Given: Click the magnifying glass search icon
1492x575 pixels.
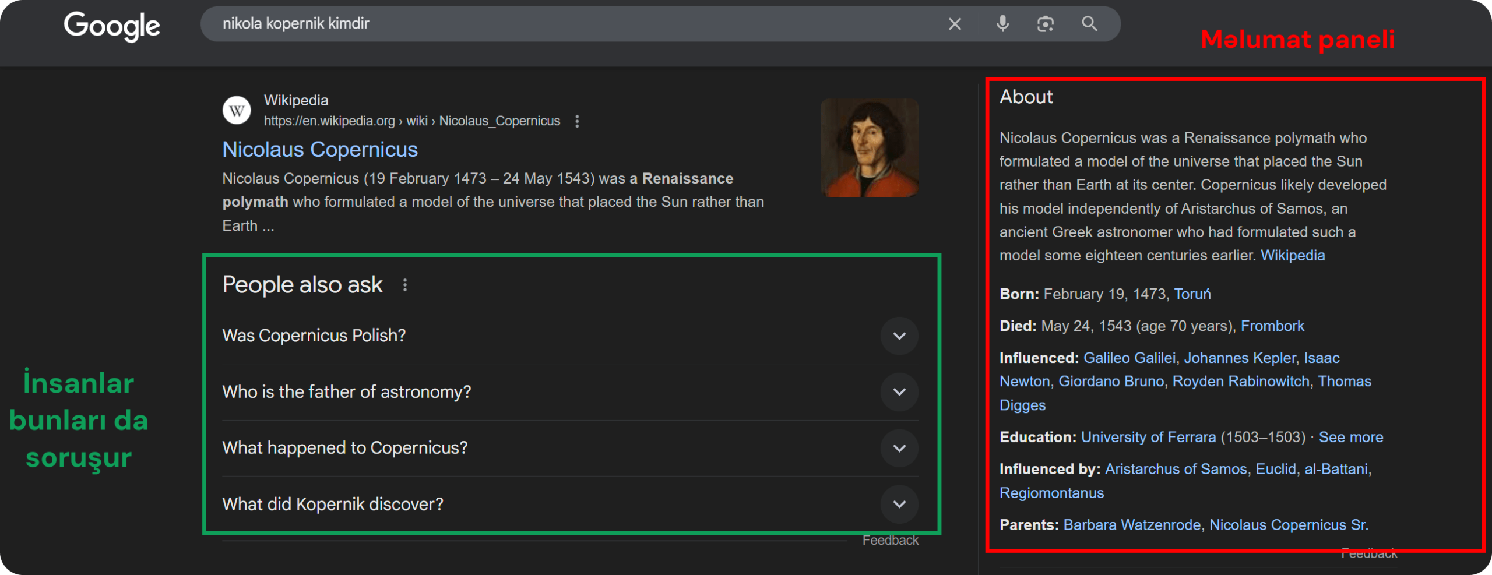Looking at the screenshot, I should [x=1089, y=24].
